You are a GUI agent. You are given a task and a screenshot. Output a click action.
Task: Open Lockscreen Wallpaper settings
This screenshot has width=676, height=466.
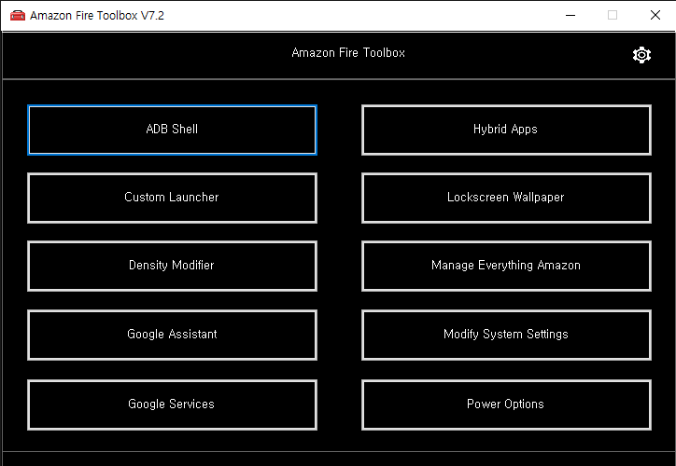(506, 198)
